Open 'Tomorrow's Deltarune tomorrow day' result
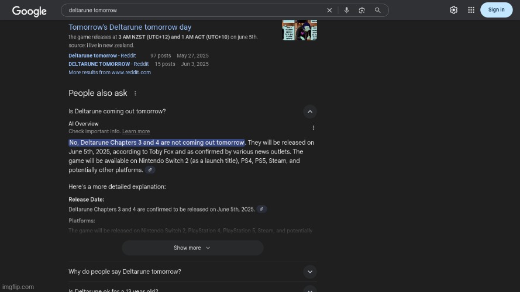Screen dimensions: 520x292 130,27
